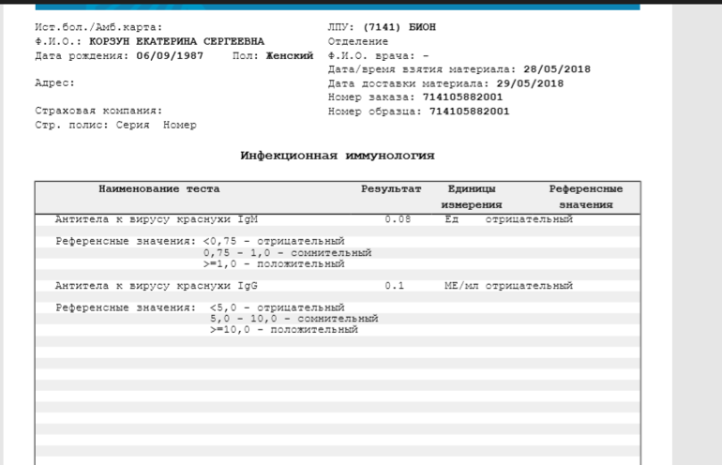Select the row Антитела к вирусу краснухи IgG

pos(156,286)
